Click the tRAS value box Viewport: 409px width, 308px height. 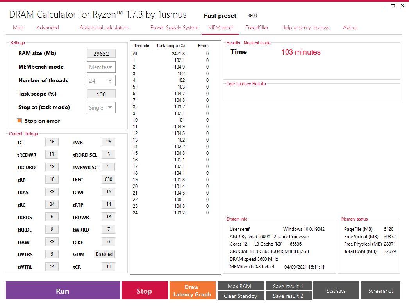[x=52, y=192]
